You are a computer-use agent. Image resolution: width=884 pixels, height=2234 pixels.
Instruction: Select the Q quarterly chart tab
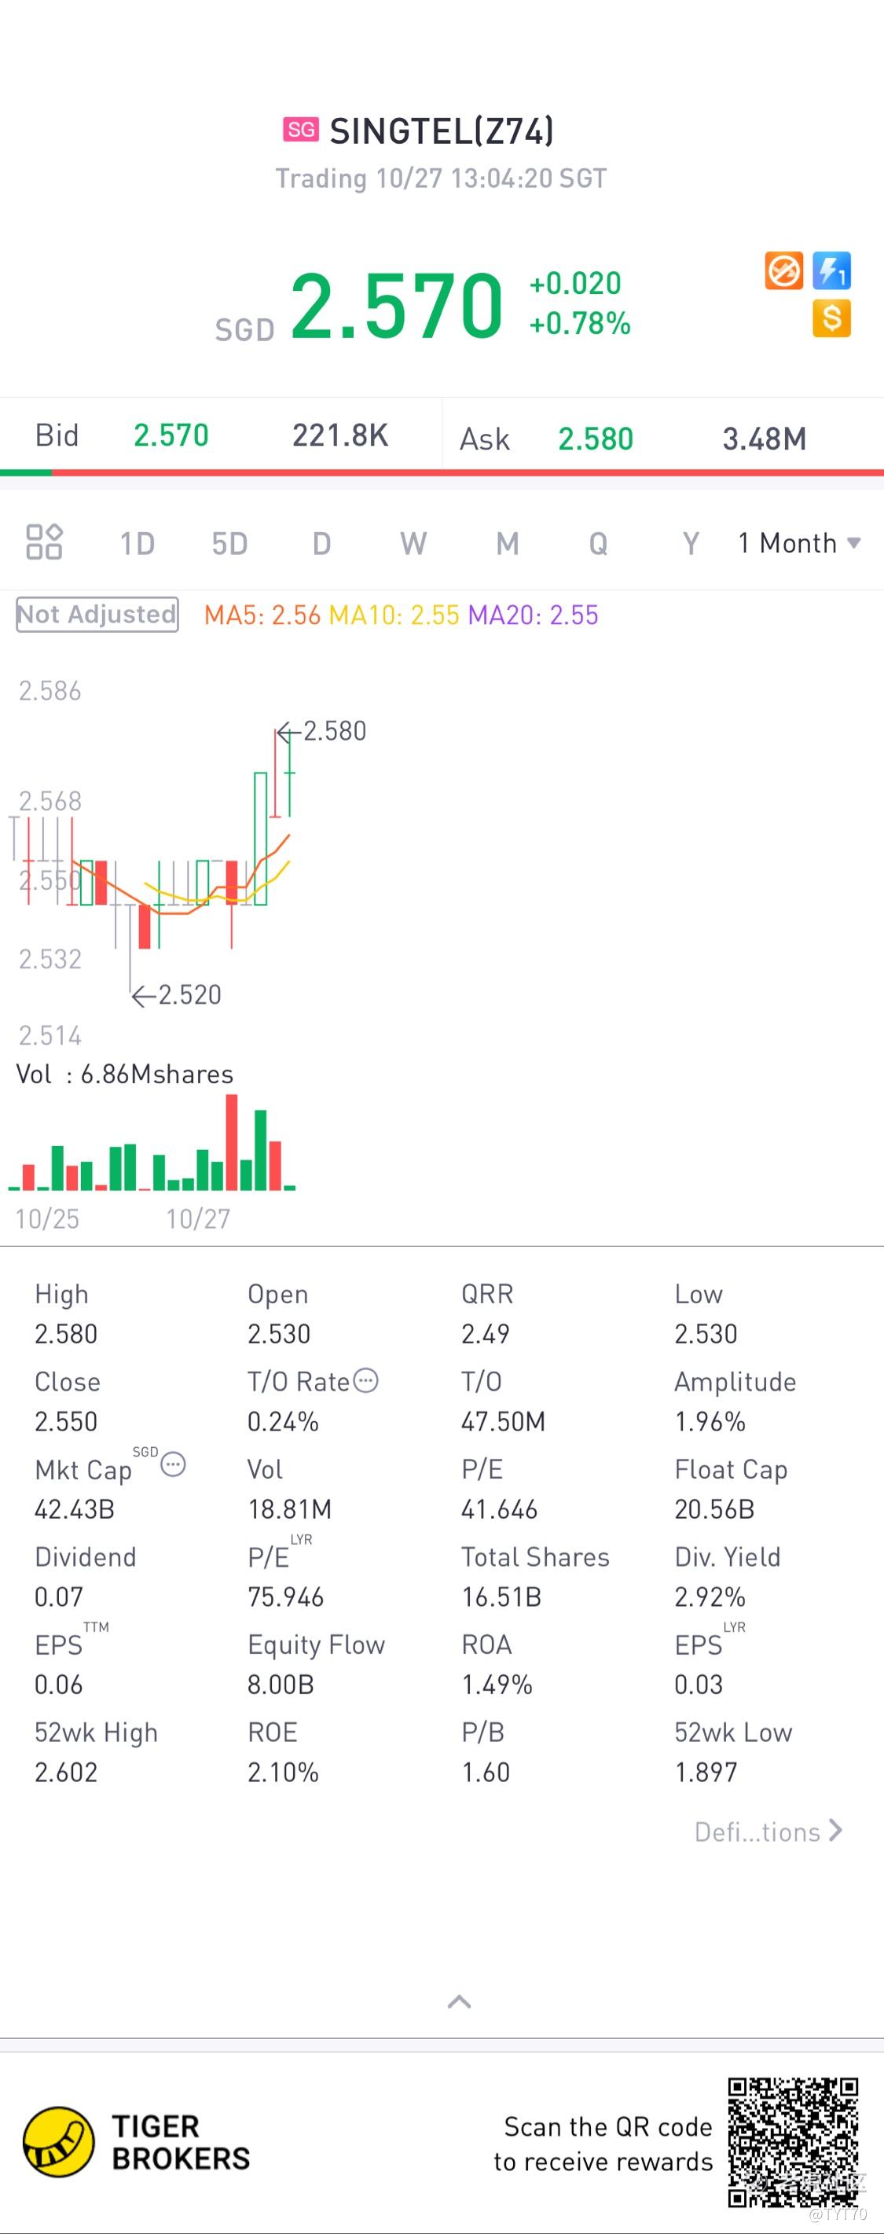(x=598, y=544)
